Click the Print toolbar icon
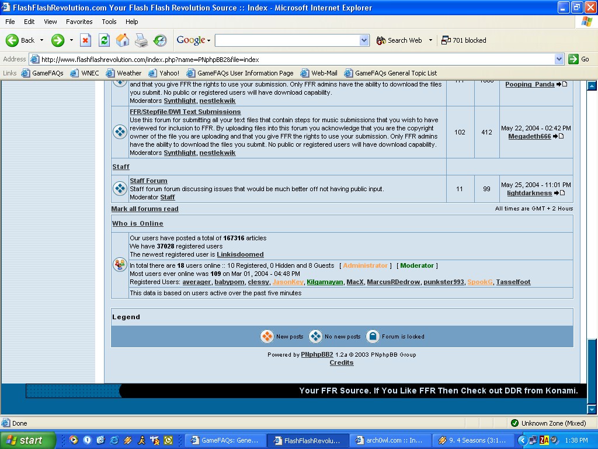The height and width of the screenshot is (449, 598). (x=141, y=40)
